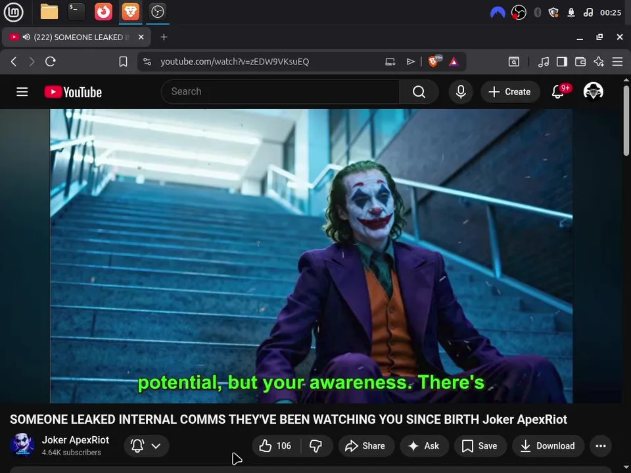Show the calendar from the 00:25 clock

pos(611,12)
